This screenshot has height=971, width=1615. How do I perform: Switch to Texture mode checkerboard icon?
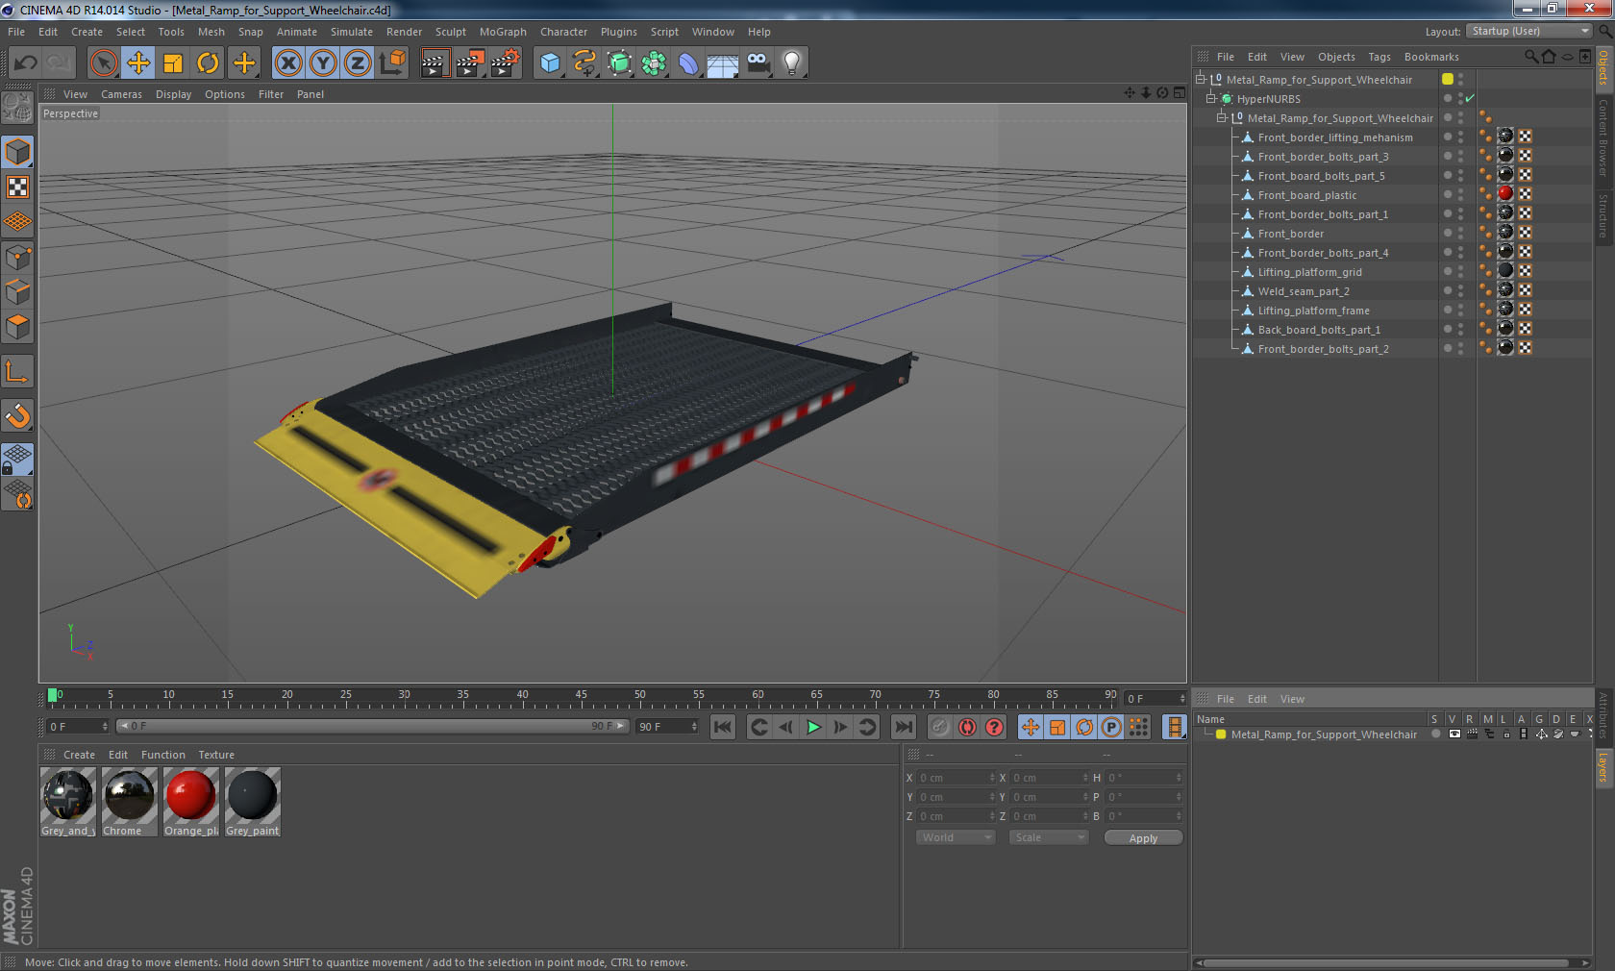pyautogui.click(x=17, y=187)
